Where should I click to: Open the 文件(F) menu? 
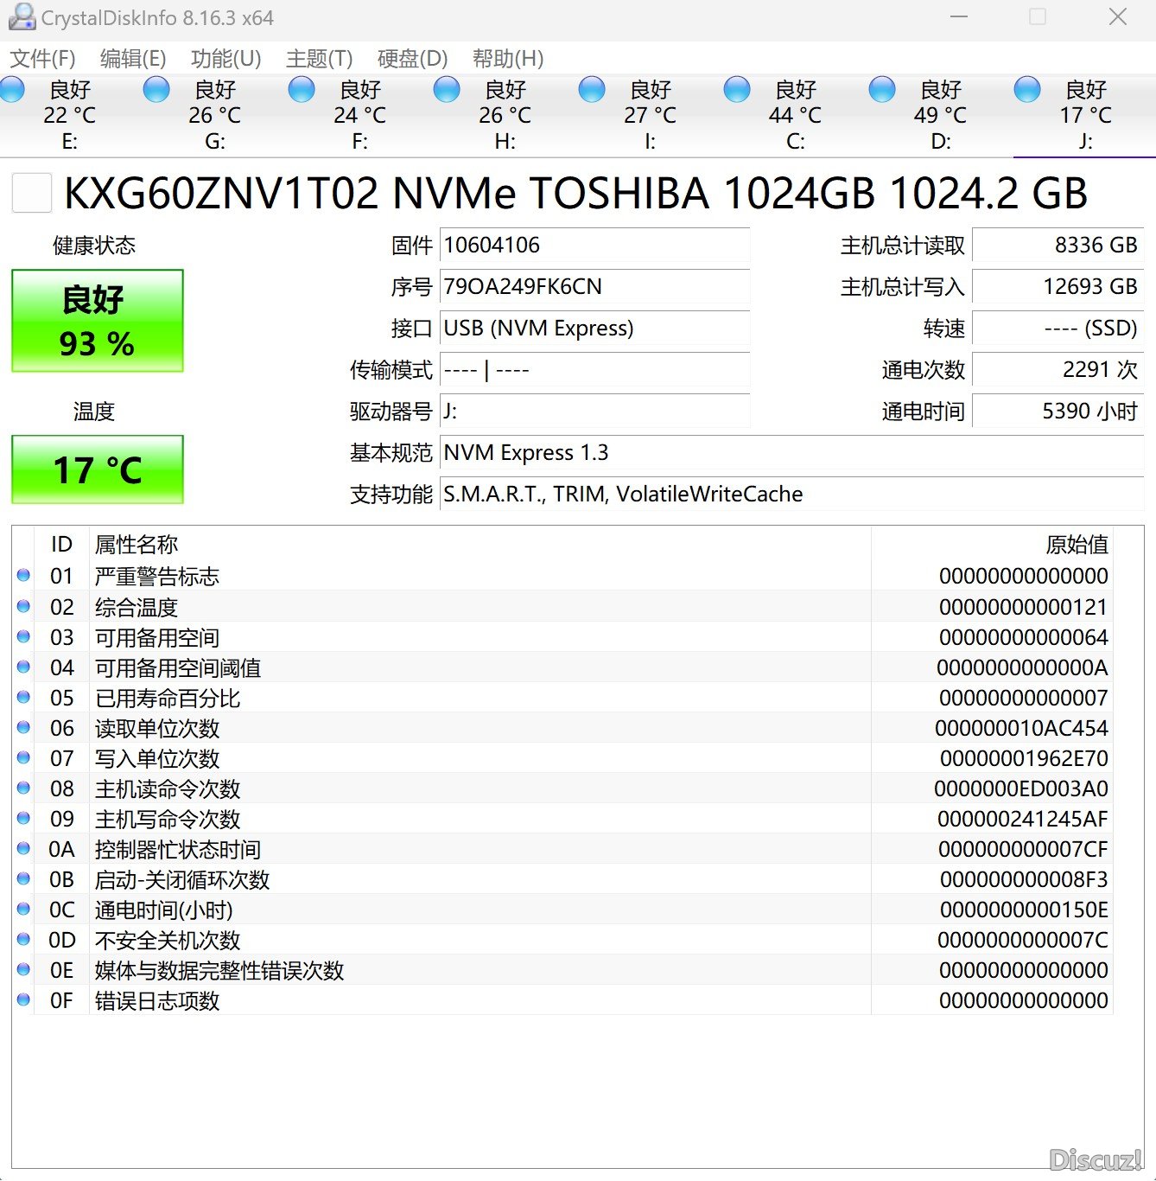[43, 59]
